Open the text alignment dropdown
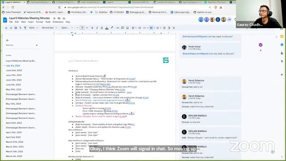The image size is (286, 161). 134,28
